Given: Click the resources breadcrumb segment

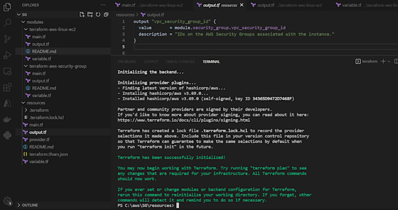Looking at the screenshot, I should 125,15.
